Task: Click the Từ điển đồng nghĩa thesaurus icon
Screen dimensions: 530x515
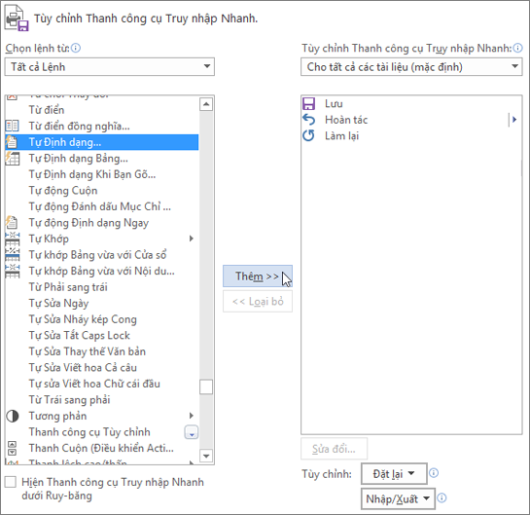Action: [13, 126]
